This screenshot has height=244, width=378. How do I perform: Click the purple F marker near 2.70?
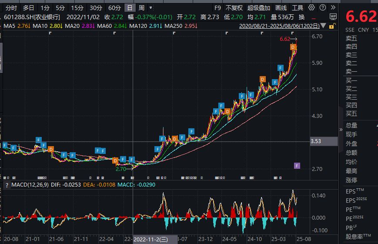click(297, 165)
